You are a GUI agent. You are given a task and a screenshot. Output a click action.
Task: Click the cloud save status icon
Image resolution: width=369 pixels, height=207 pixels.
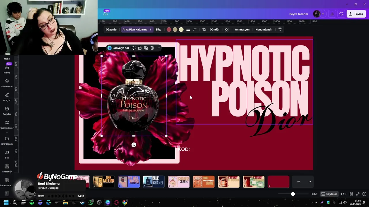pyautogui.click(x=106, y=14)
